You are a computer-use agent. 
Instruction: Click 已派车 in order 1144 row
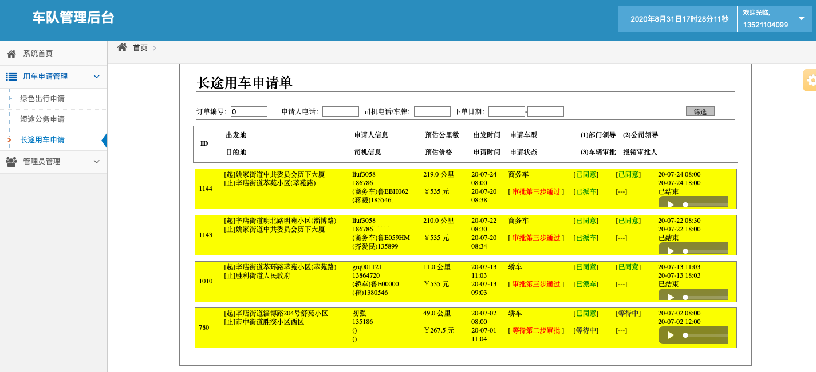coord(586,191)
